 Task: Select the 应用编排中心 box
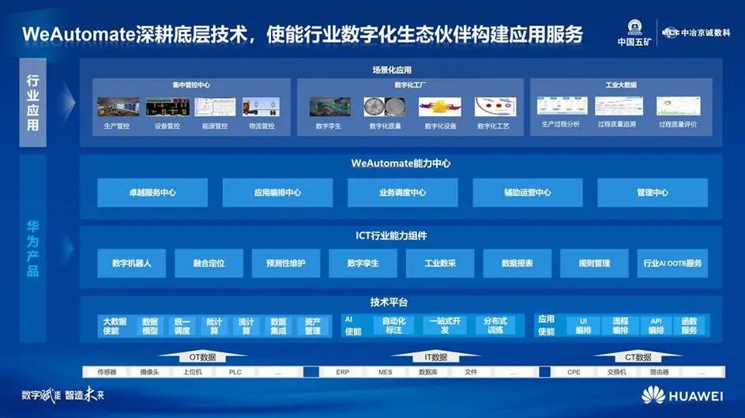coord(277,192)
